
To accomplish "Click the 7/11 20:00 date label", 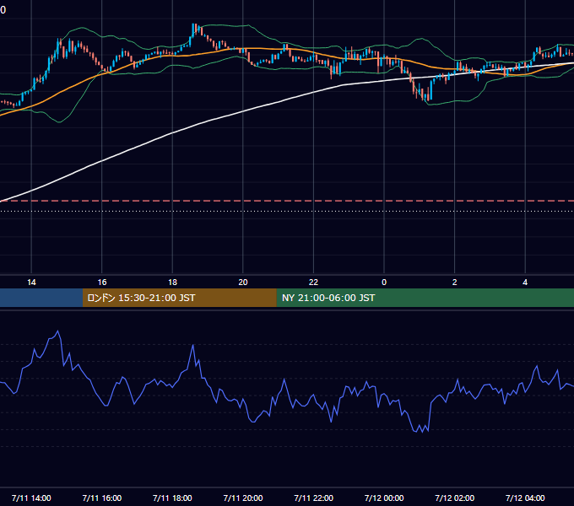I will tap(243, 498).
